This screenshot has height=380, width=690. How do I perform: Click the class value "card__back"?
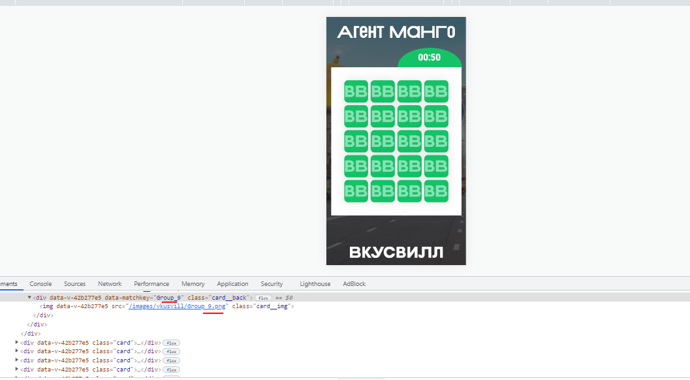[x=229, y=298]
